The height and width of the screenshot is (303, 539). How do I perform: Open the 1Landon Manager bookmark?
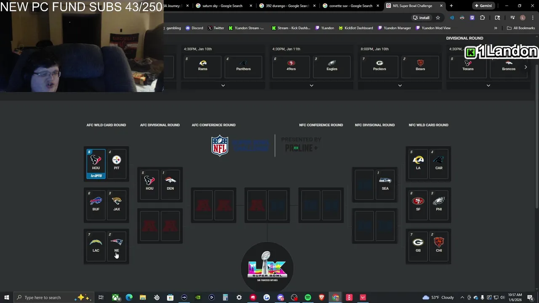coord(395,28)
